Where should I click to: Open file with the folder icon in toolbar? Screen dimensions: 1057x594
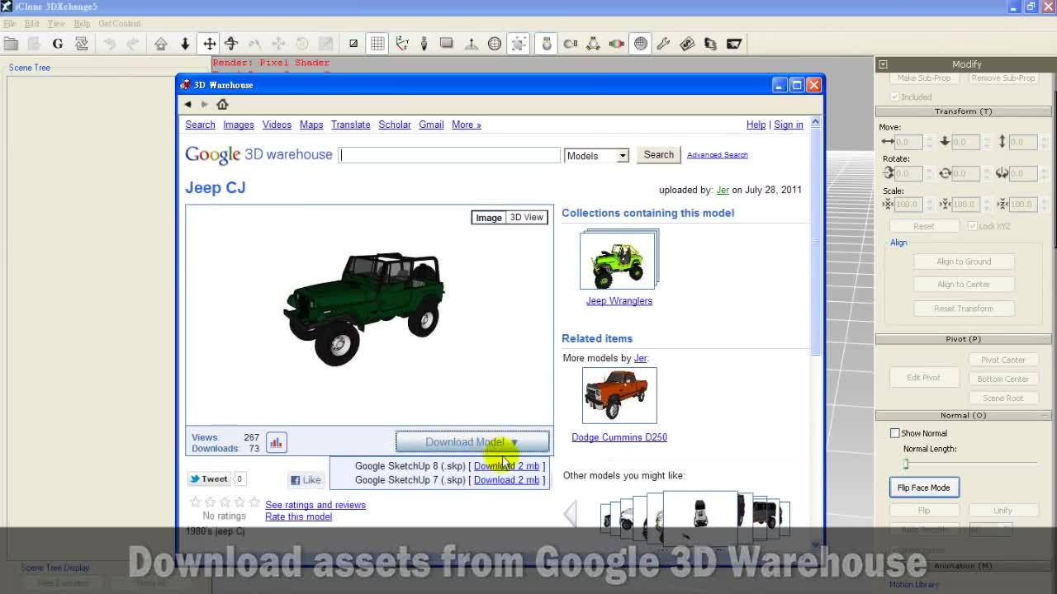[x=11, y=44]
